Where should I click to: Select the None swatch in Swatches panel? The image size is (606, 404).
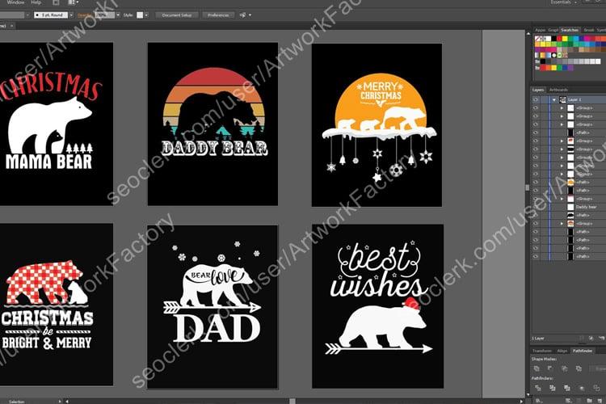coord(537,39)
